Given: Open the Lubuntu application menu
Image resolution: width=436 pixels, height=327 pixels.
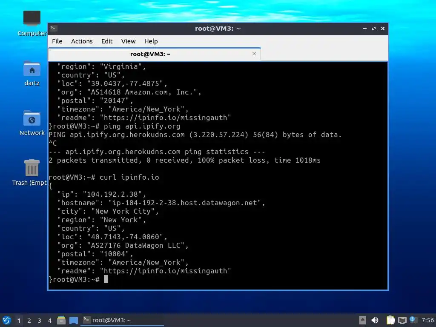Looking at the screenshot, I should click(x=7, y=320).
